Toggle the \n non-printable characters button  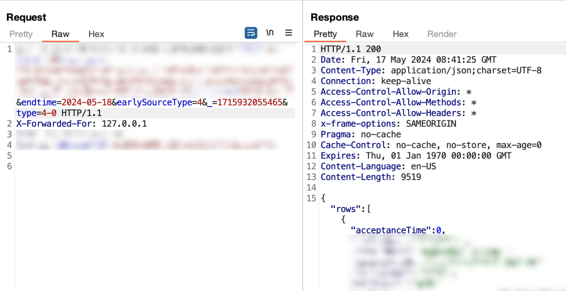(270, 33)
